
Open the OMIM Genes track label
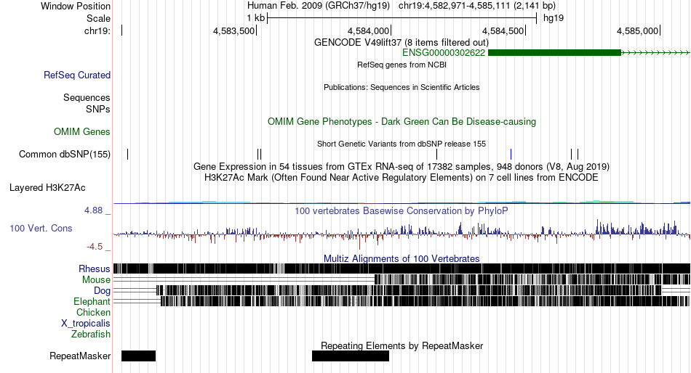(82, 131)
